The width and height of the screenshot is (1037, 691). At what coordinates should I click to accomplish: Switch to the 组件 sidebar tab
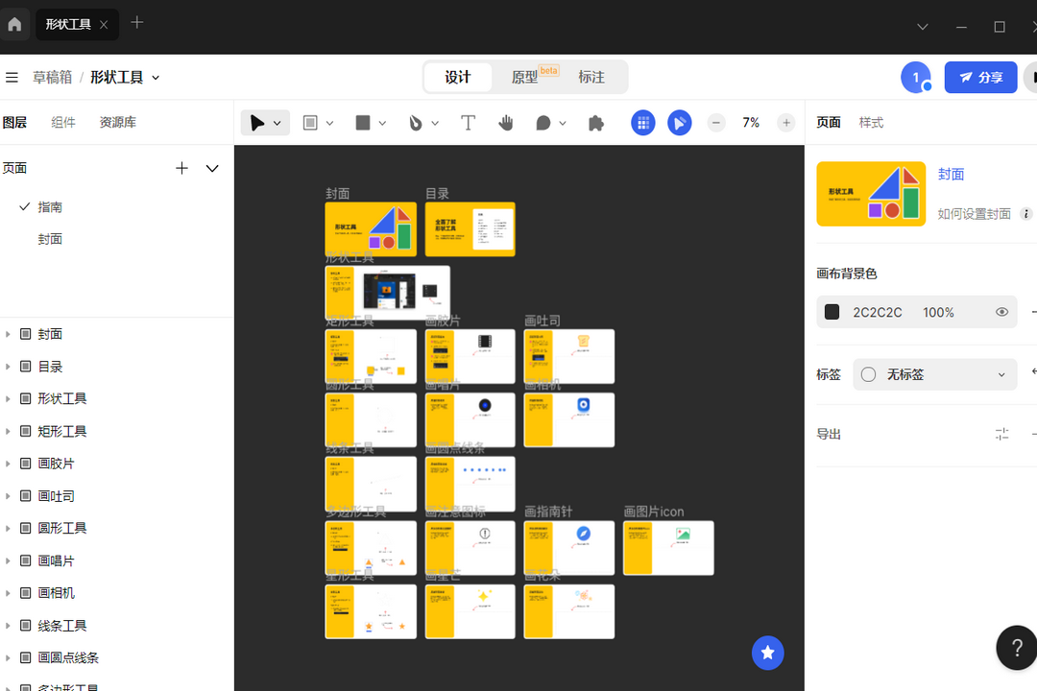(63, 122)
